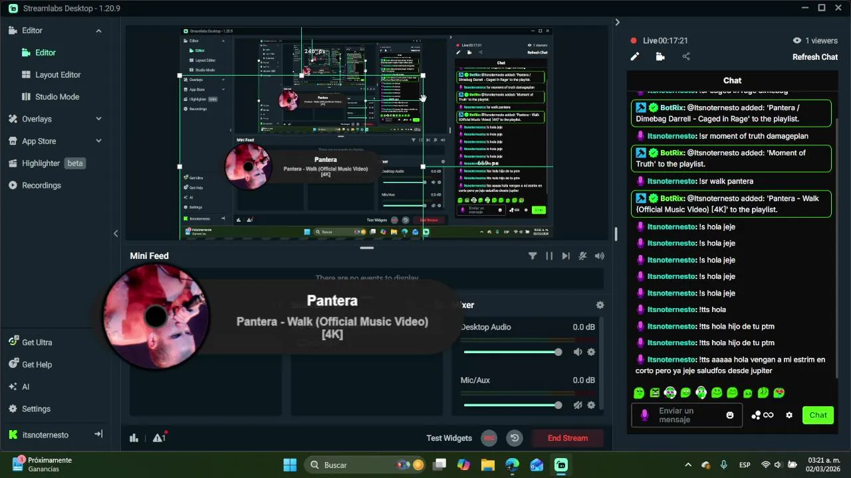
Task: Open File Explorer from taskbar
Action: click(488, 465)
